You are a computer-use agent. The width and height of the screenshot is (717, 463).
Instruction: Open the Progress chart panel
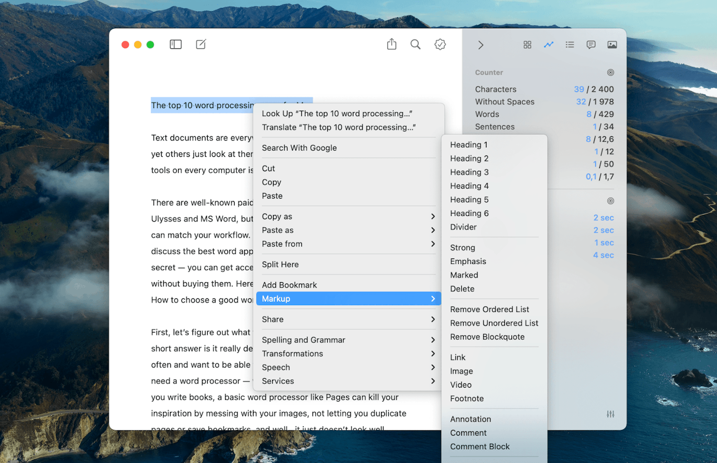pos(549,45)
